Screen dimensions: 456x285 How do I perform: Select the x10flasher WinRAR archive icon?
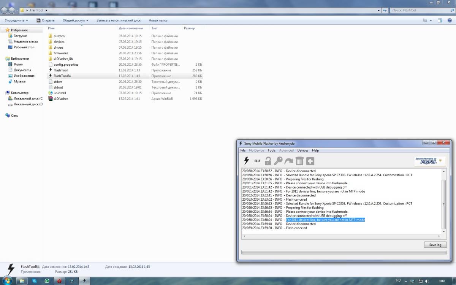pos(51,99)
